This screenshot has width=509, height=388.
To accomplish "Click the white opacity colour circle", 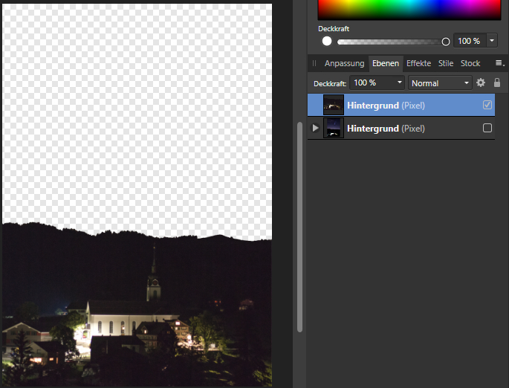I will [327, 41].
